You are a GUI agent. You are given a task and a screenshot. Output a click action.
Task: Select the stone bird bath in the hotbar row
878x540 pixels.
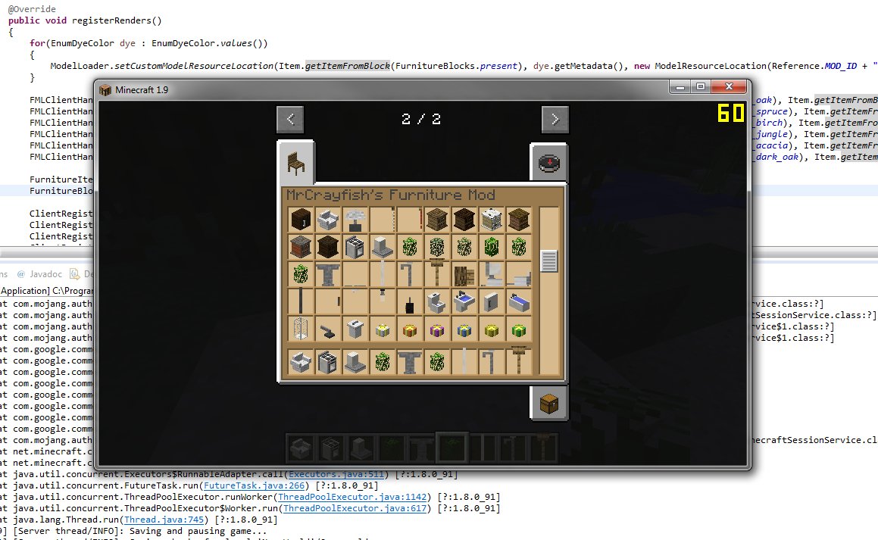tap(410, 361)
